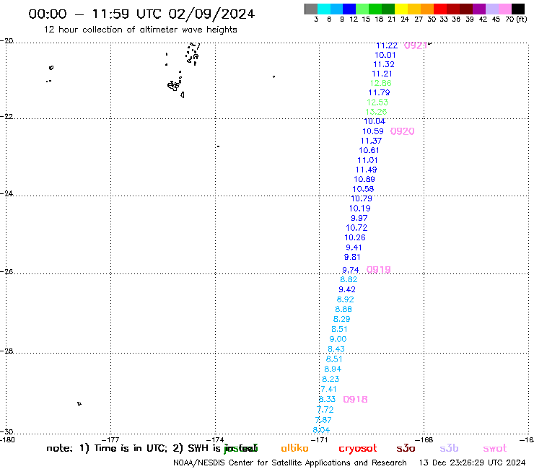Viewport: 534px width, 469px height.
Task: Select the longitude label -177
Action: (x=110, y=440)
